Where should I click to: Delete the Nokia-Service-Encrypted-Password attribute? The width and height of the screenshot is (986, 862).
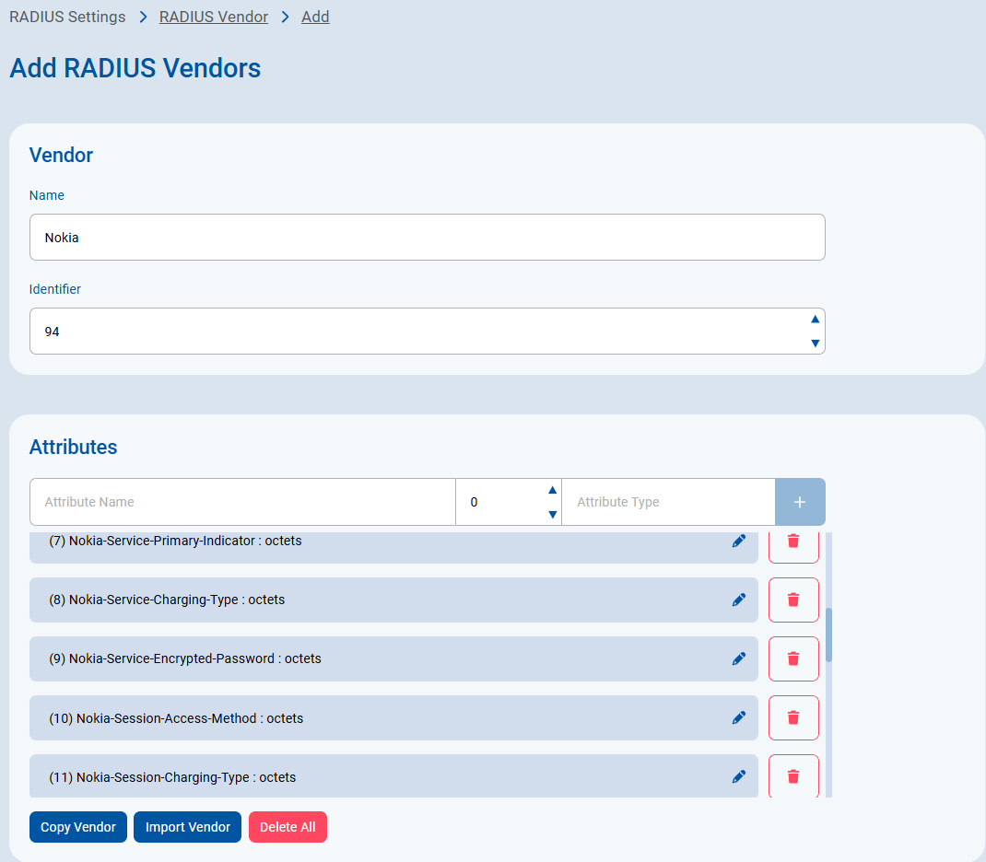[793, 658]
